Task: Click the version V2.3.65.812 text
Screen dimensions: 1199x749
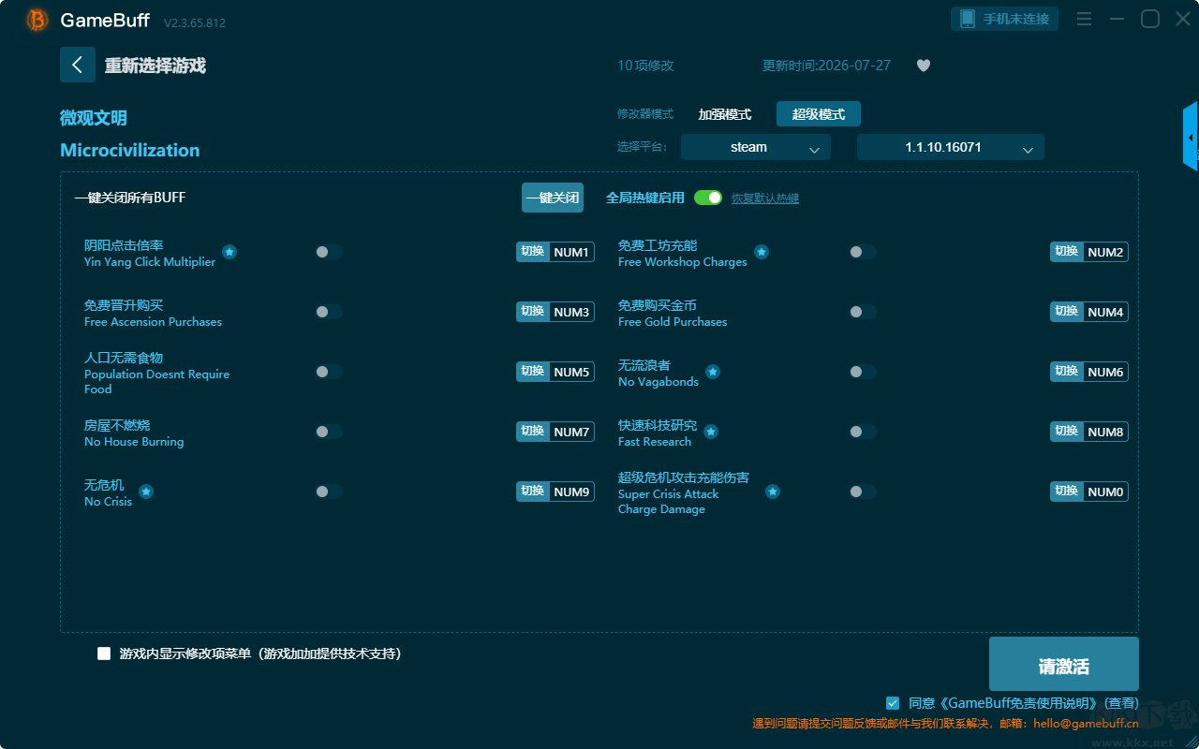Action: point(195,22)
